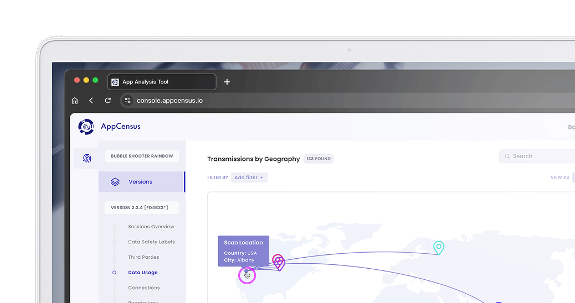Image resolution: width=575 pixels, height=303 pixels.
Task: Click the scan location circle marker on map
Action: (247, 275)
